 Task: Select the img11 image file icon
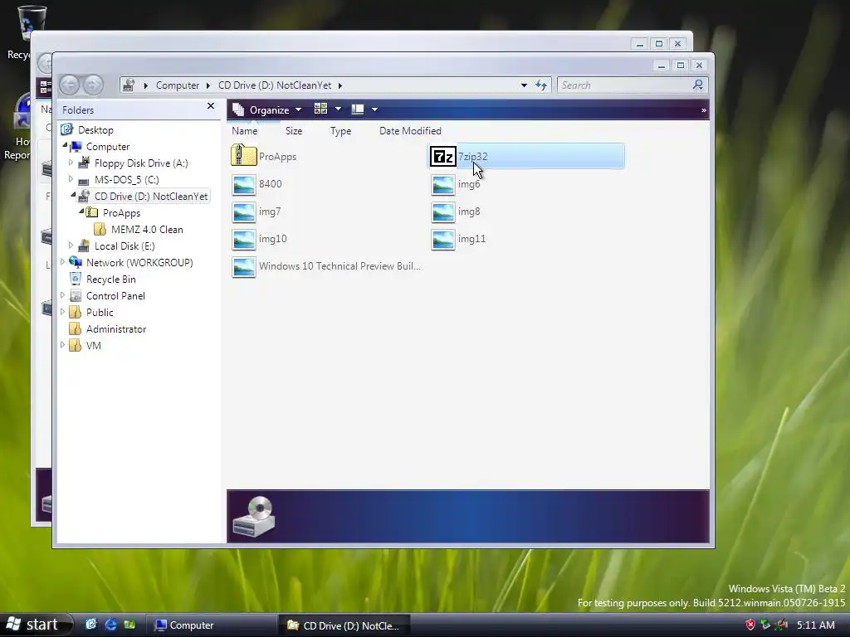coord(443,239)
